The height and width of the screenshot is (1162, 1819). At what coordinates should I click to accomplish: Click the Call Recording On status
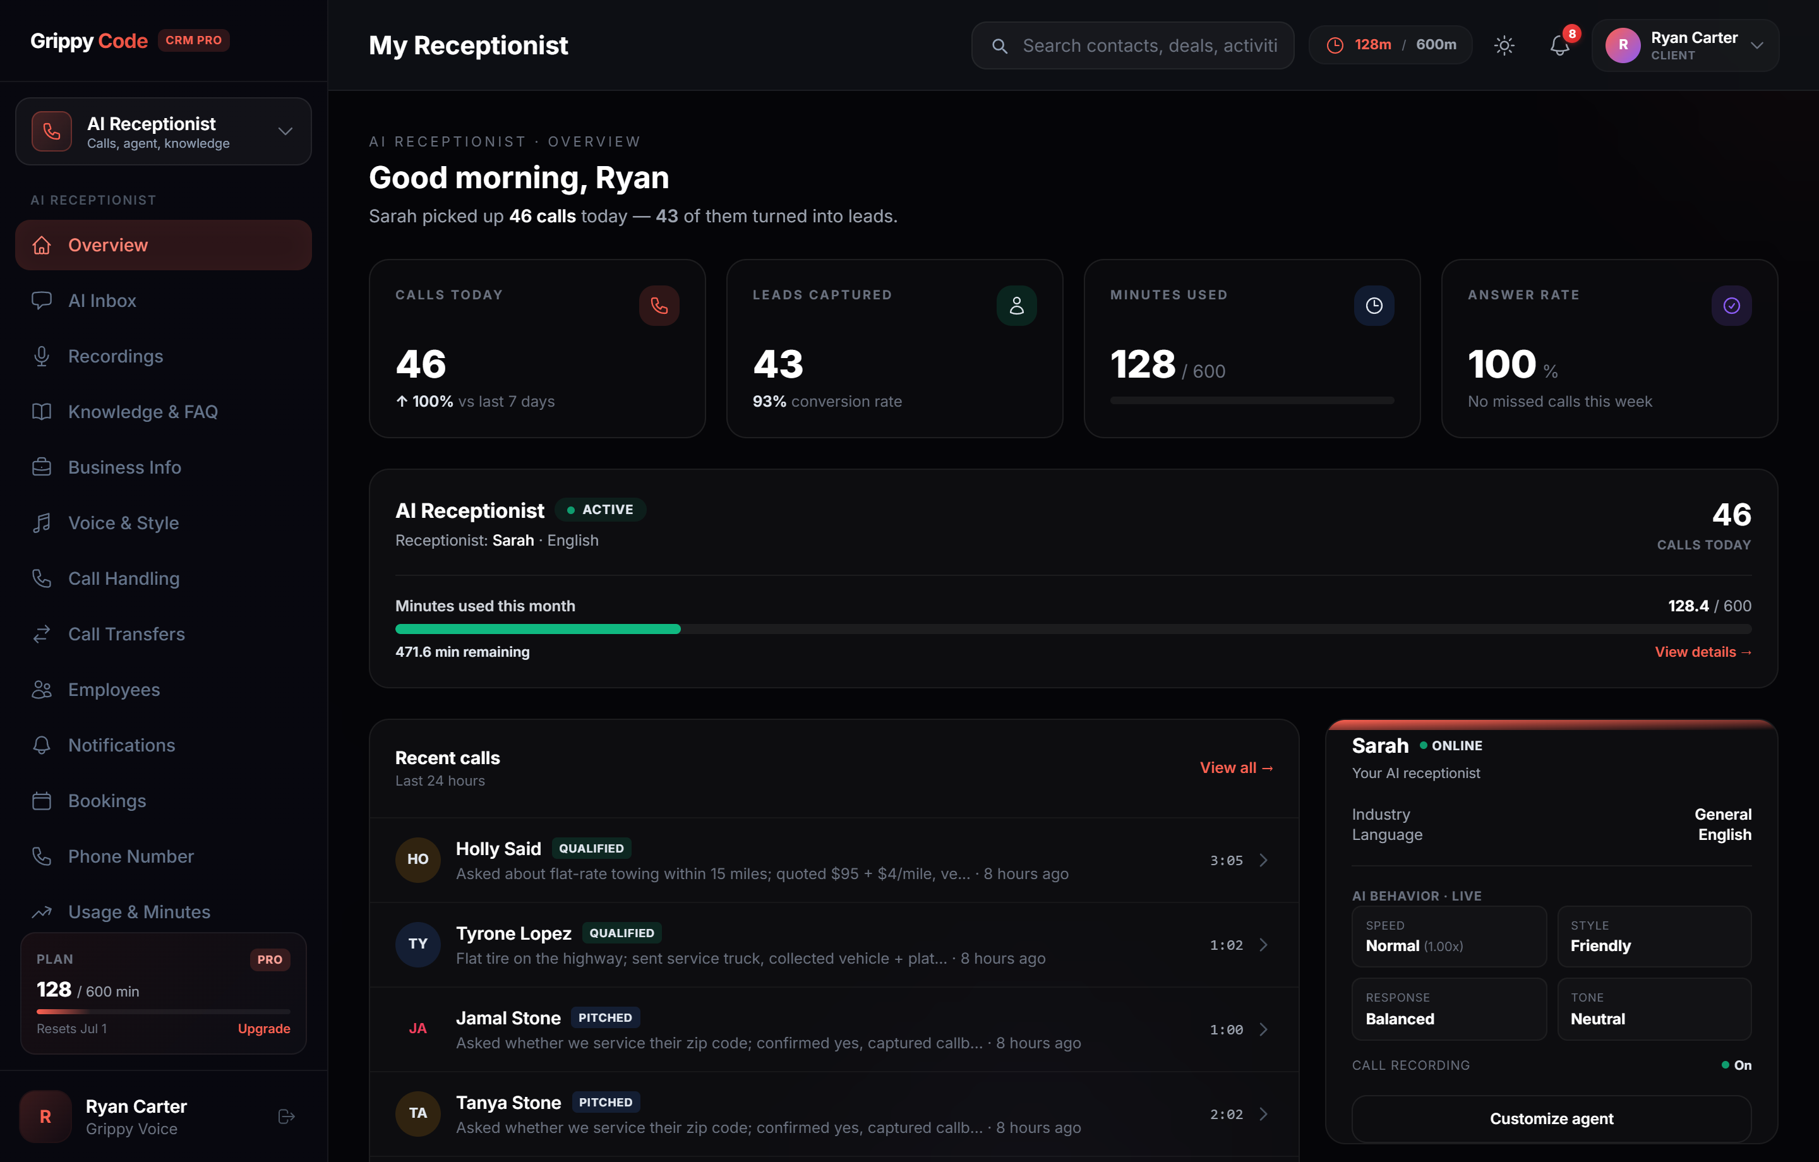(1736, 1065)
